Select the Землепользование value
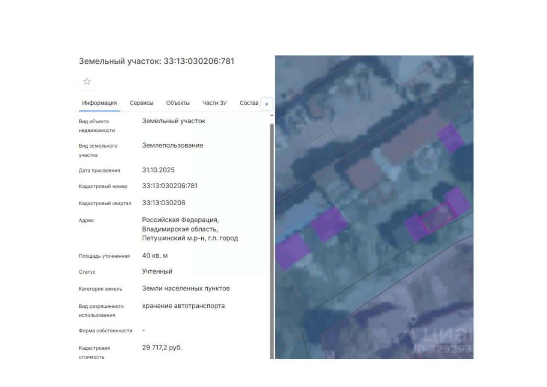Screen dimensions: 547x387 [x=173, y=145]
